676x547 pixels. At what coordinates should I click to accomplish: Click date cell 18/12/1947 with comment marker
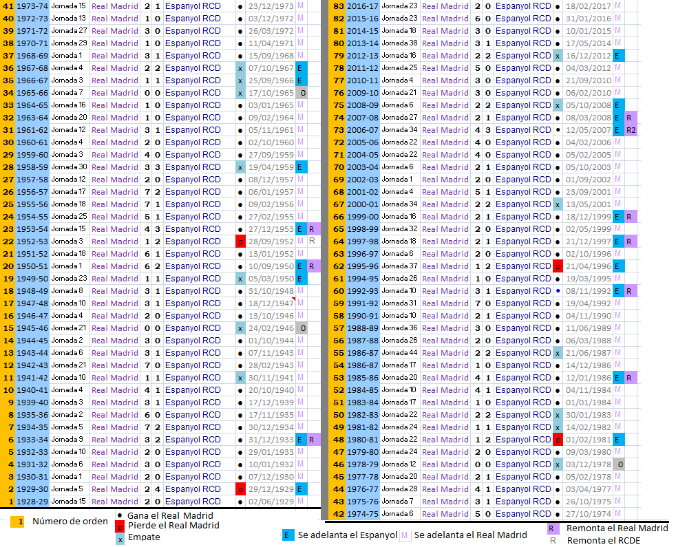coord(271,303)
